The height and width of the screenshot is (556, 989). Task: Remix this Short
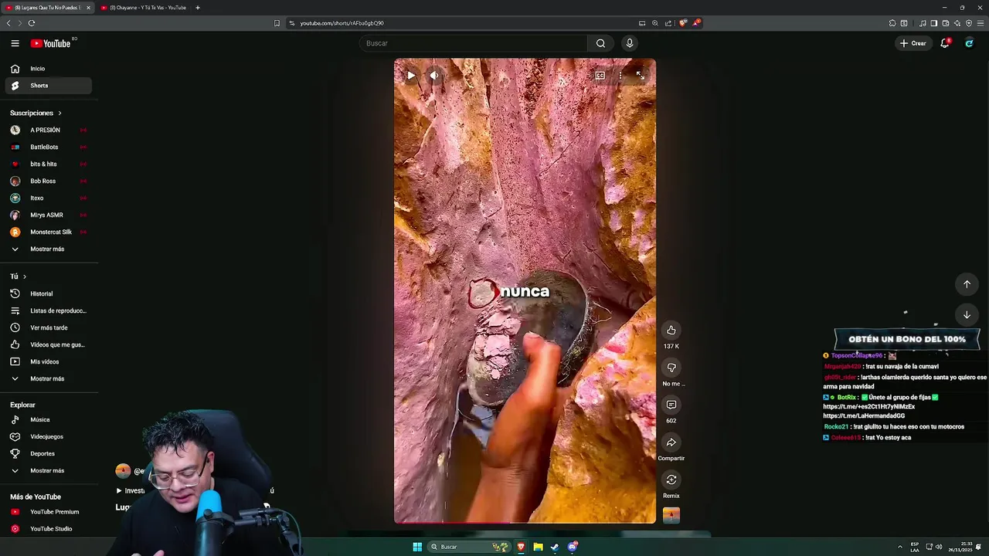pos(671,480)
